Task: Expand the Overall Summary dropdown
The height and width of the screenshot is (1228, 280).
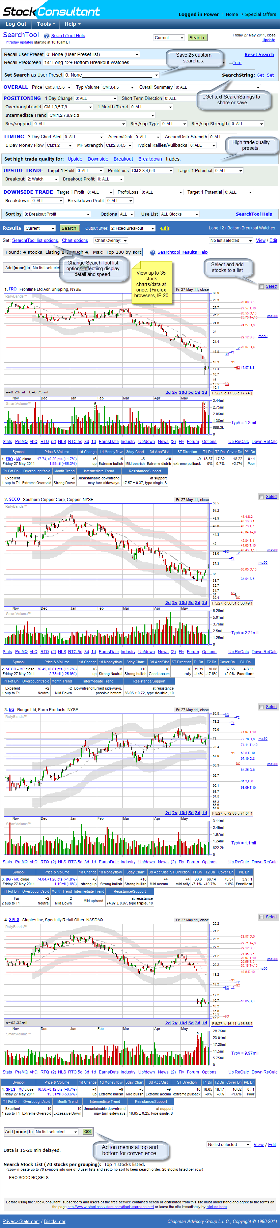Action: tap(218, 88)
